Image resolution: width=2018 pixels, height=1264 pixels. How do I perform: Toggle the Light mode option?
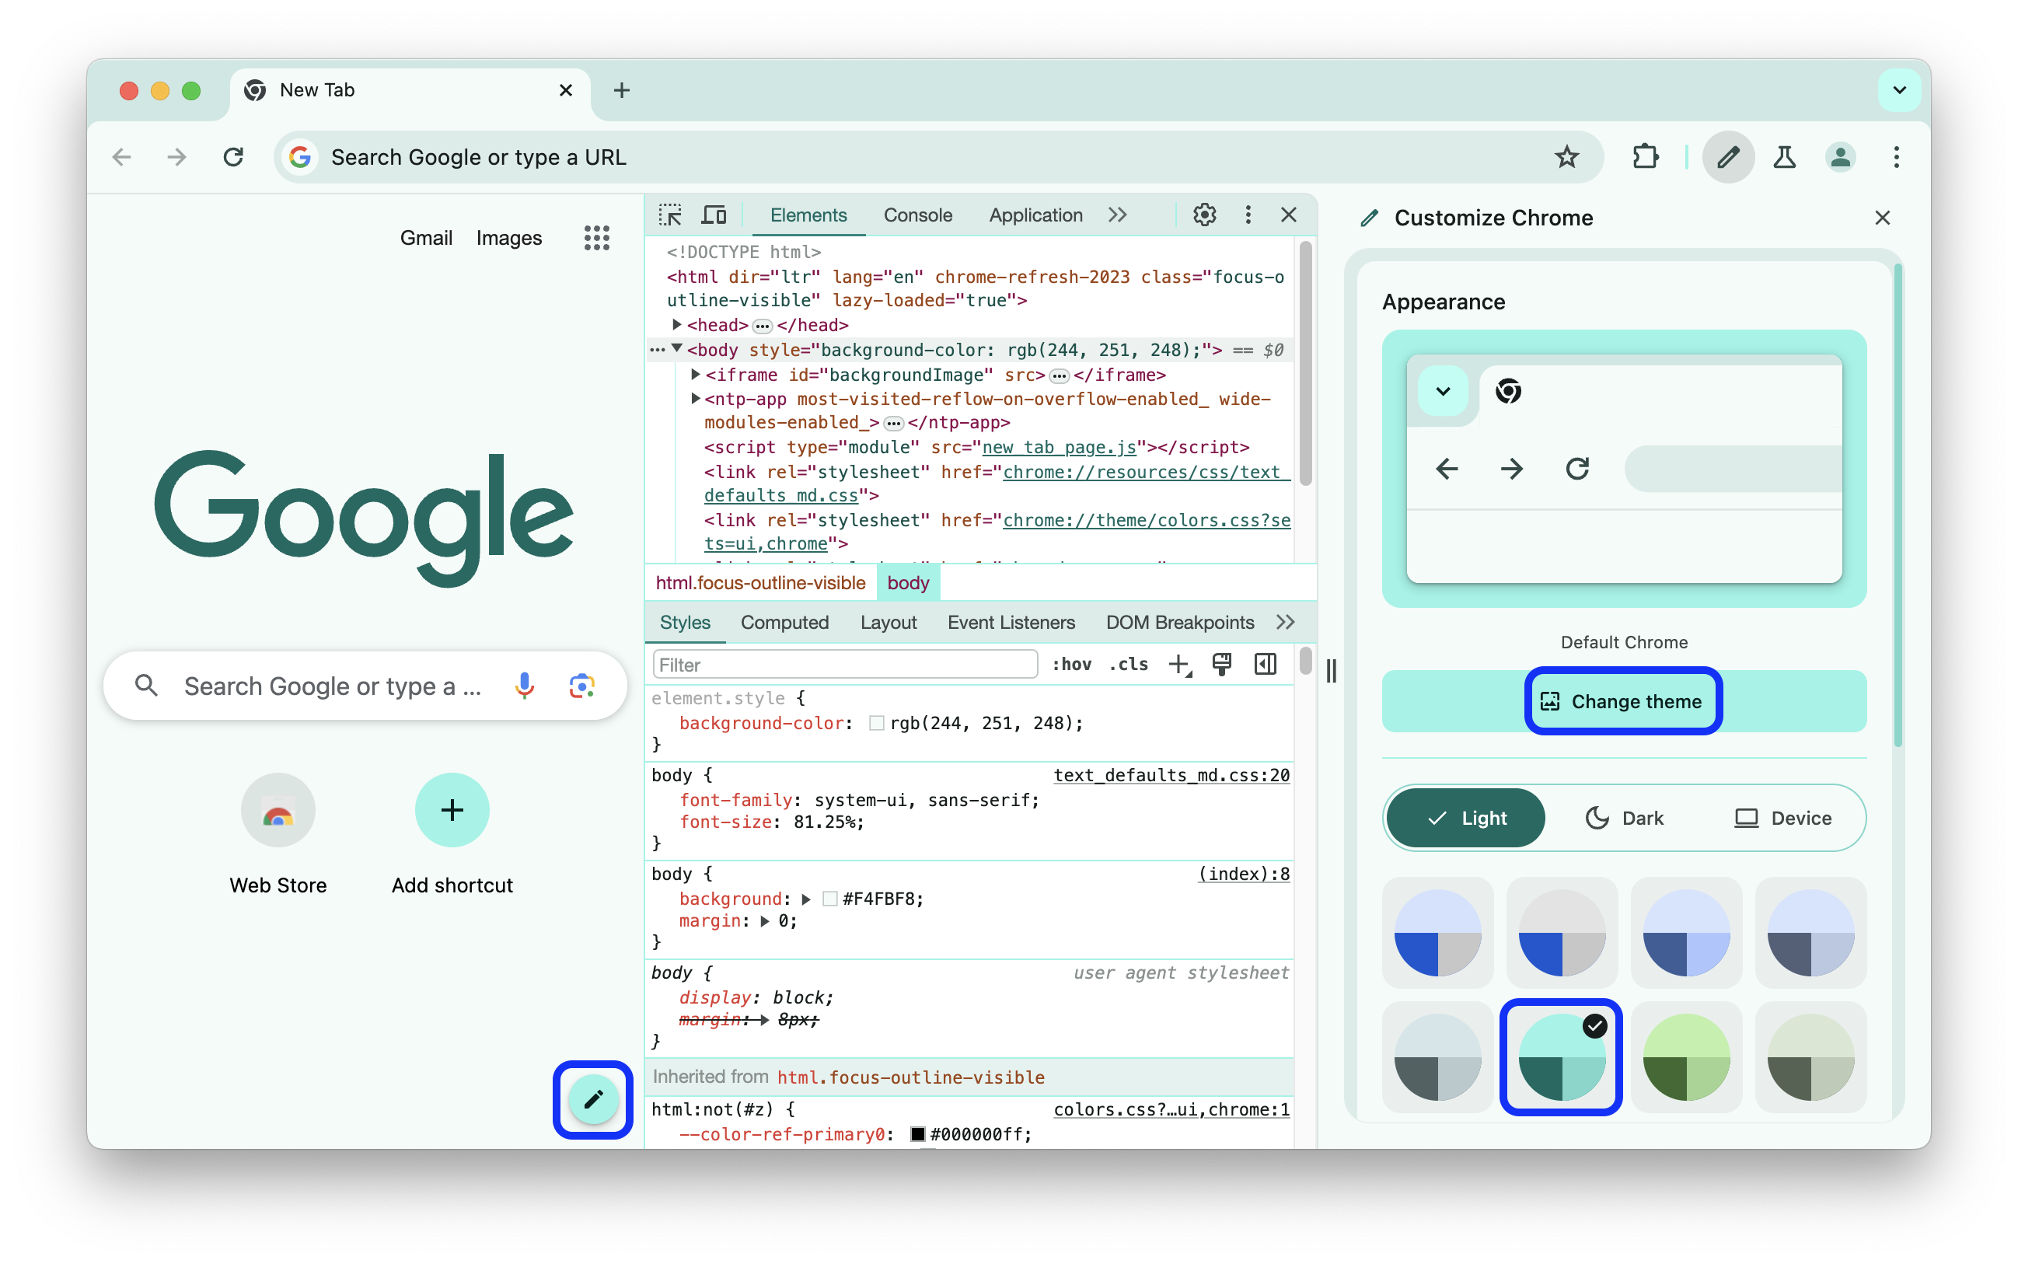(1465, 817)
